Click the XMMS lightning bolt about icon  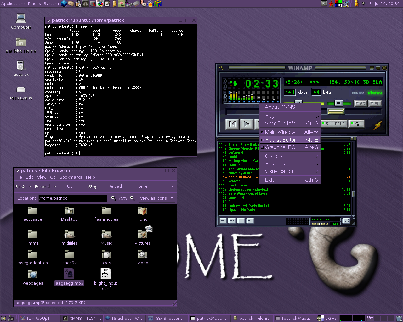pyautogui.click(x=378, y=125)
